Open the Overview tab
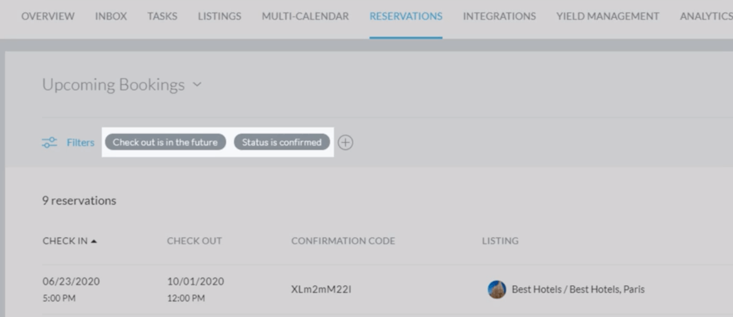Screen dimensions: 733x317 [48, 16]
